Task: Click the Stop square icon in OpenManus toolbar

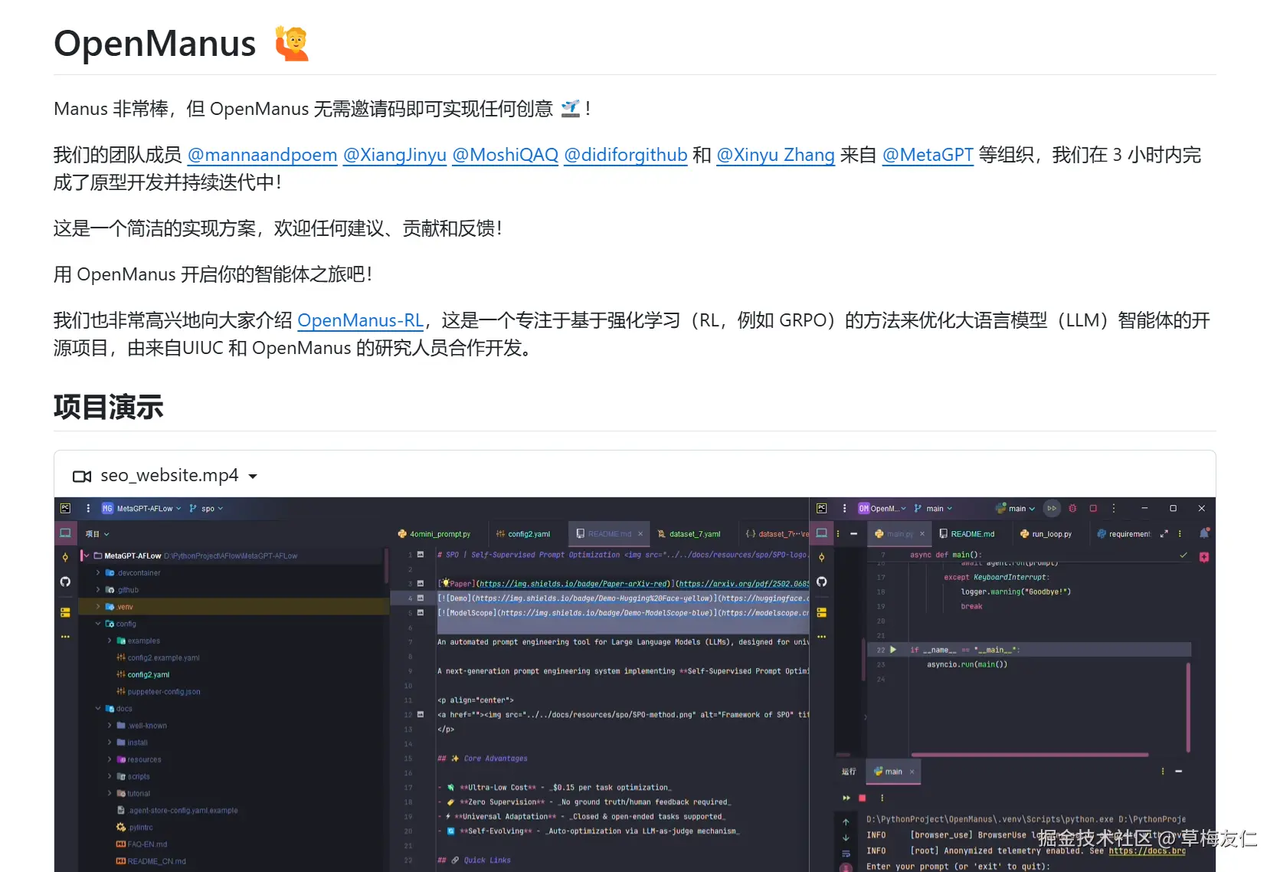Action: pyautogui.click(x=1093, y=508)
